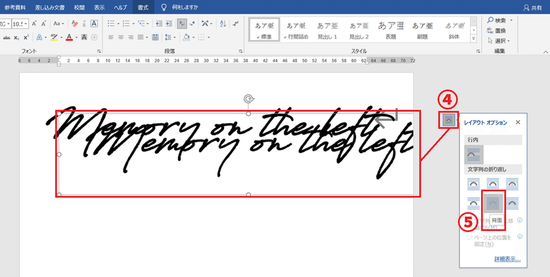550x277 pixels.
Task: Align text right
Action: tap(131, 37)
